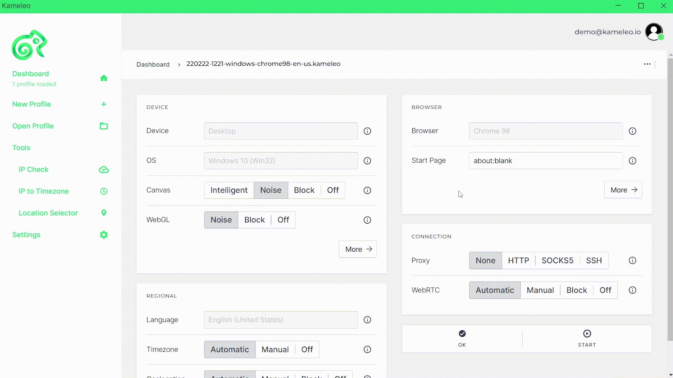Open the OS dropdown showing Windows 10
673x378 pixels.
point(281,161)
